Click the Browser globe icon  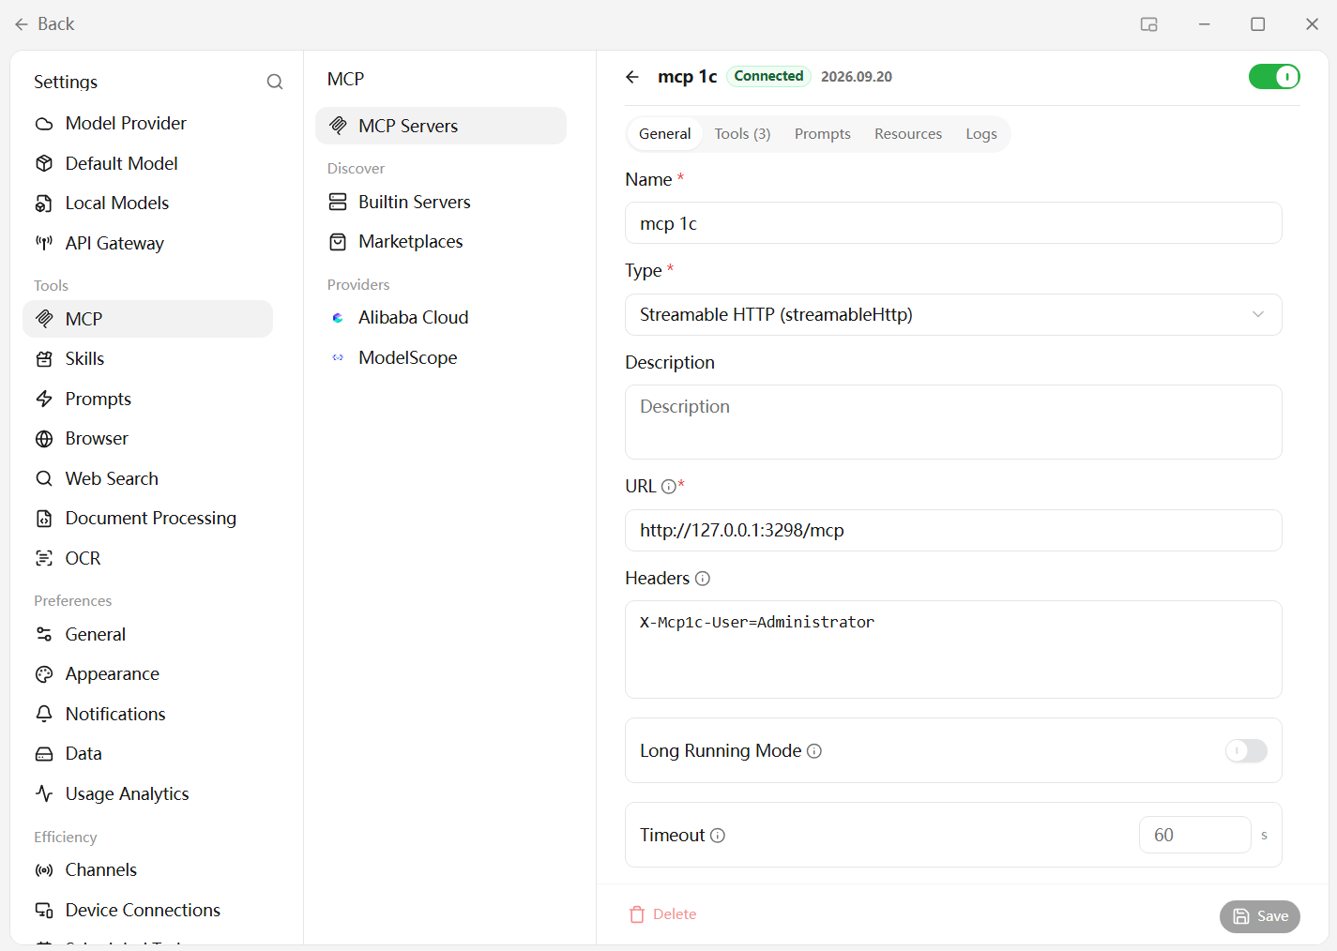44,439
